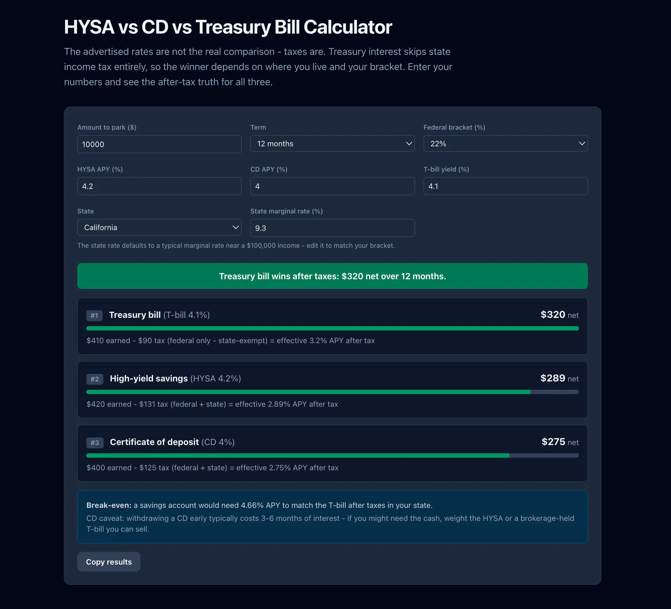Click the $275 net amount
671x609 pixels.
560,442
